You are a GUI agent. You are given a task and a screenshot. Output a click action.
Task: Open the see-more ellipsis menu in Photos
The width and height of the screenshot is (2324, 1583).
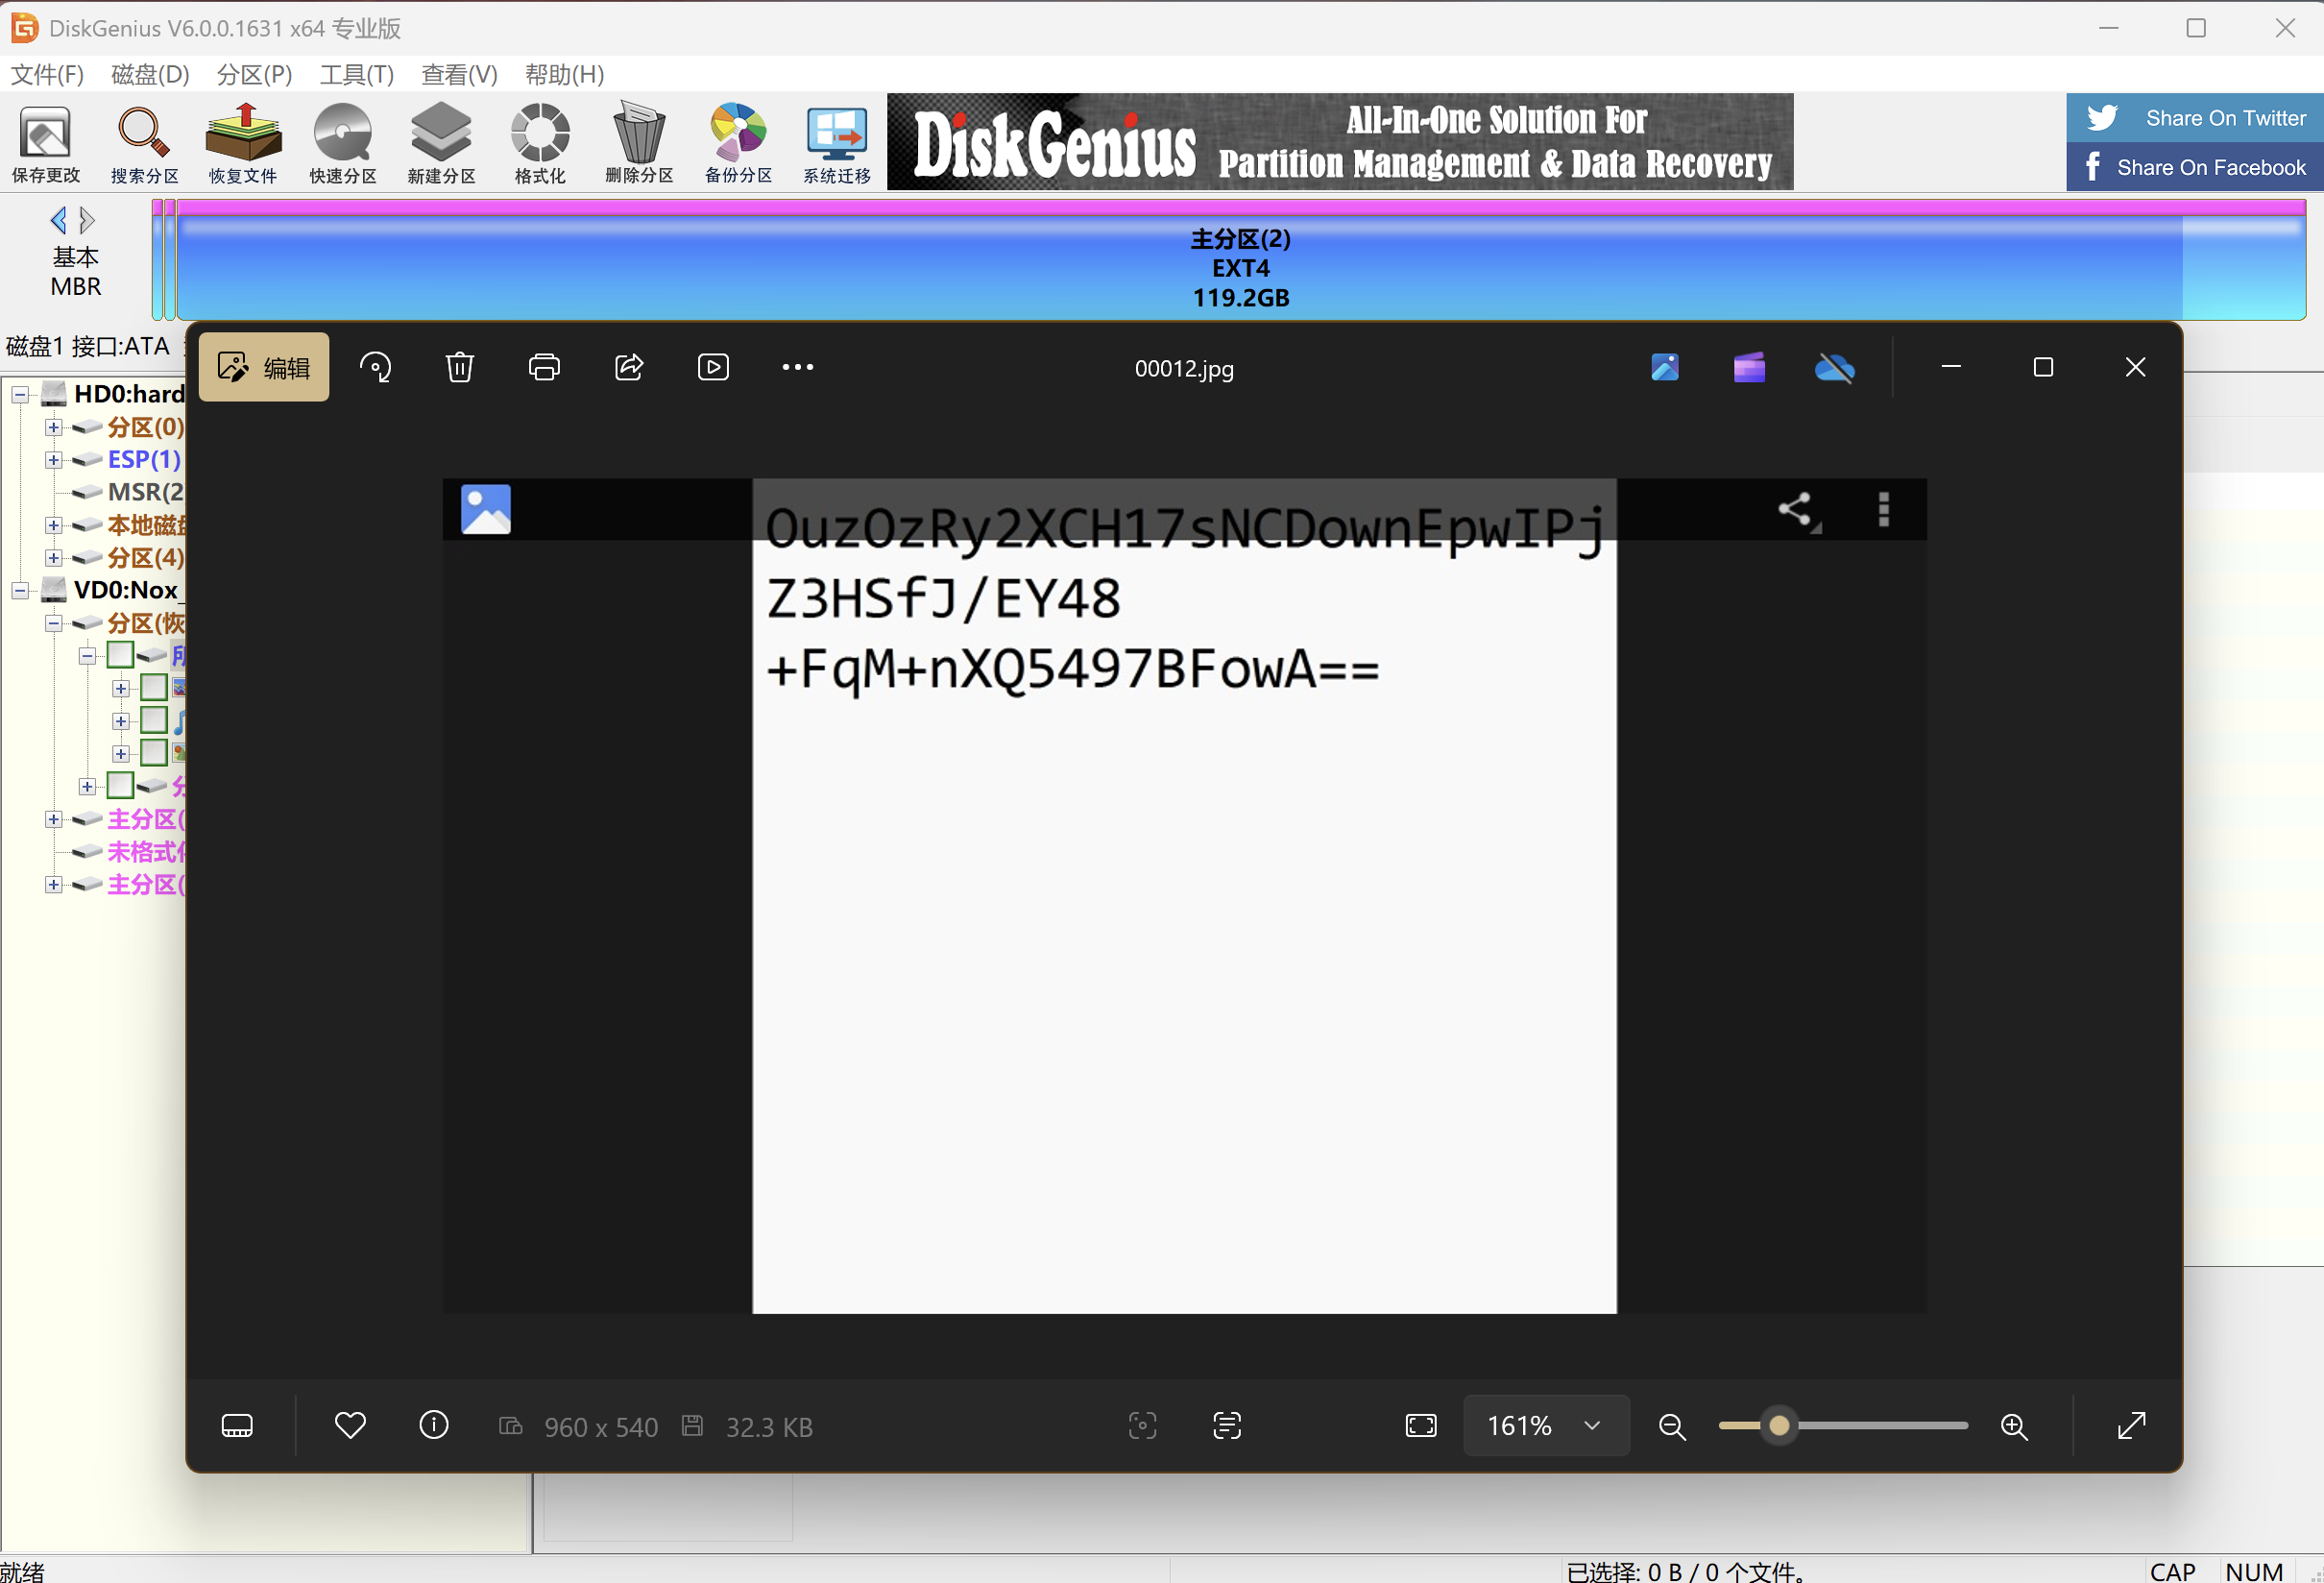pos(797,367)
